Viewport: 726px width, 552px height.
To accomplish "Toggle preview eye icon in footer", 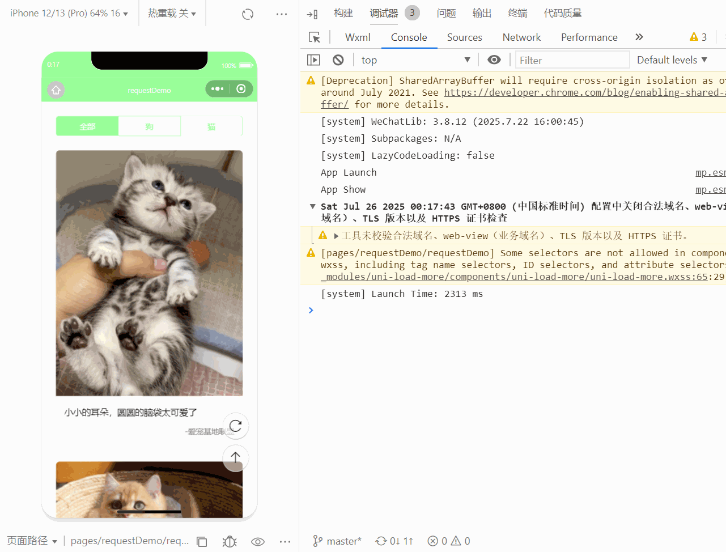I will 258,541.
